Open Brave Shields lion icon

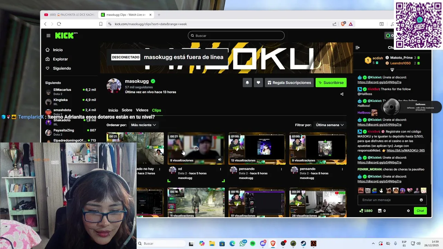coord(343,24)
